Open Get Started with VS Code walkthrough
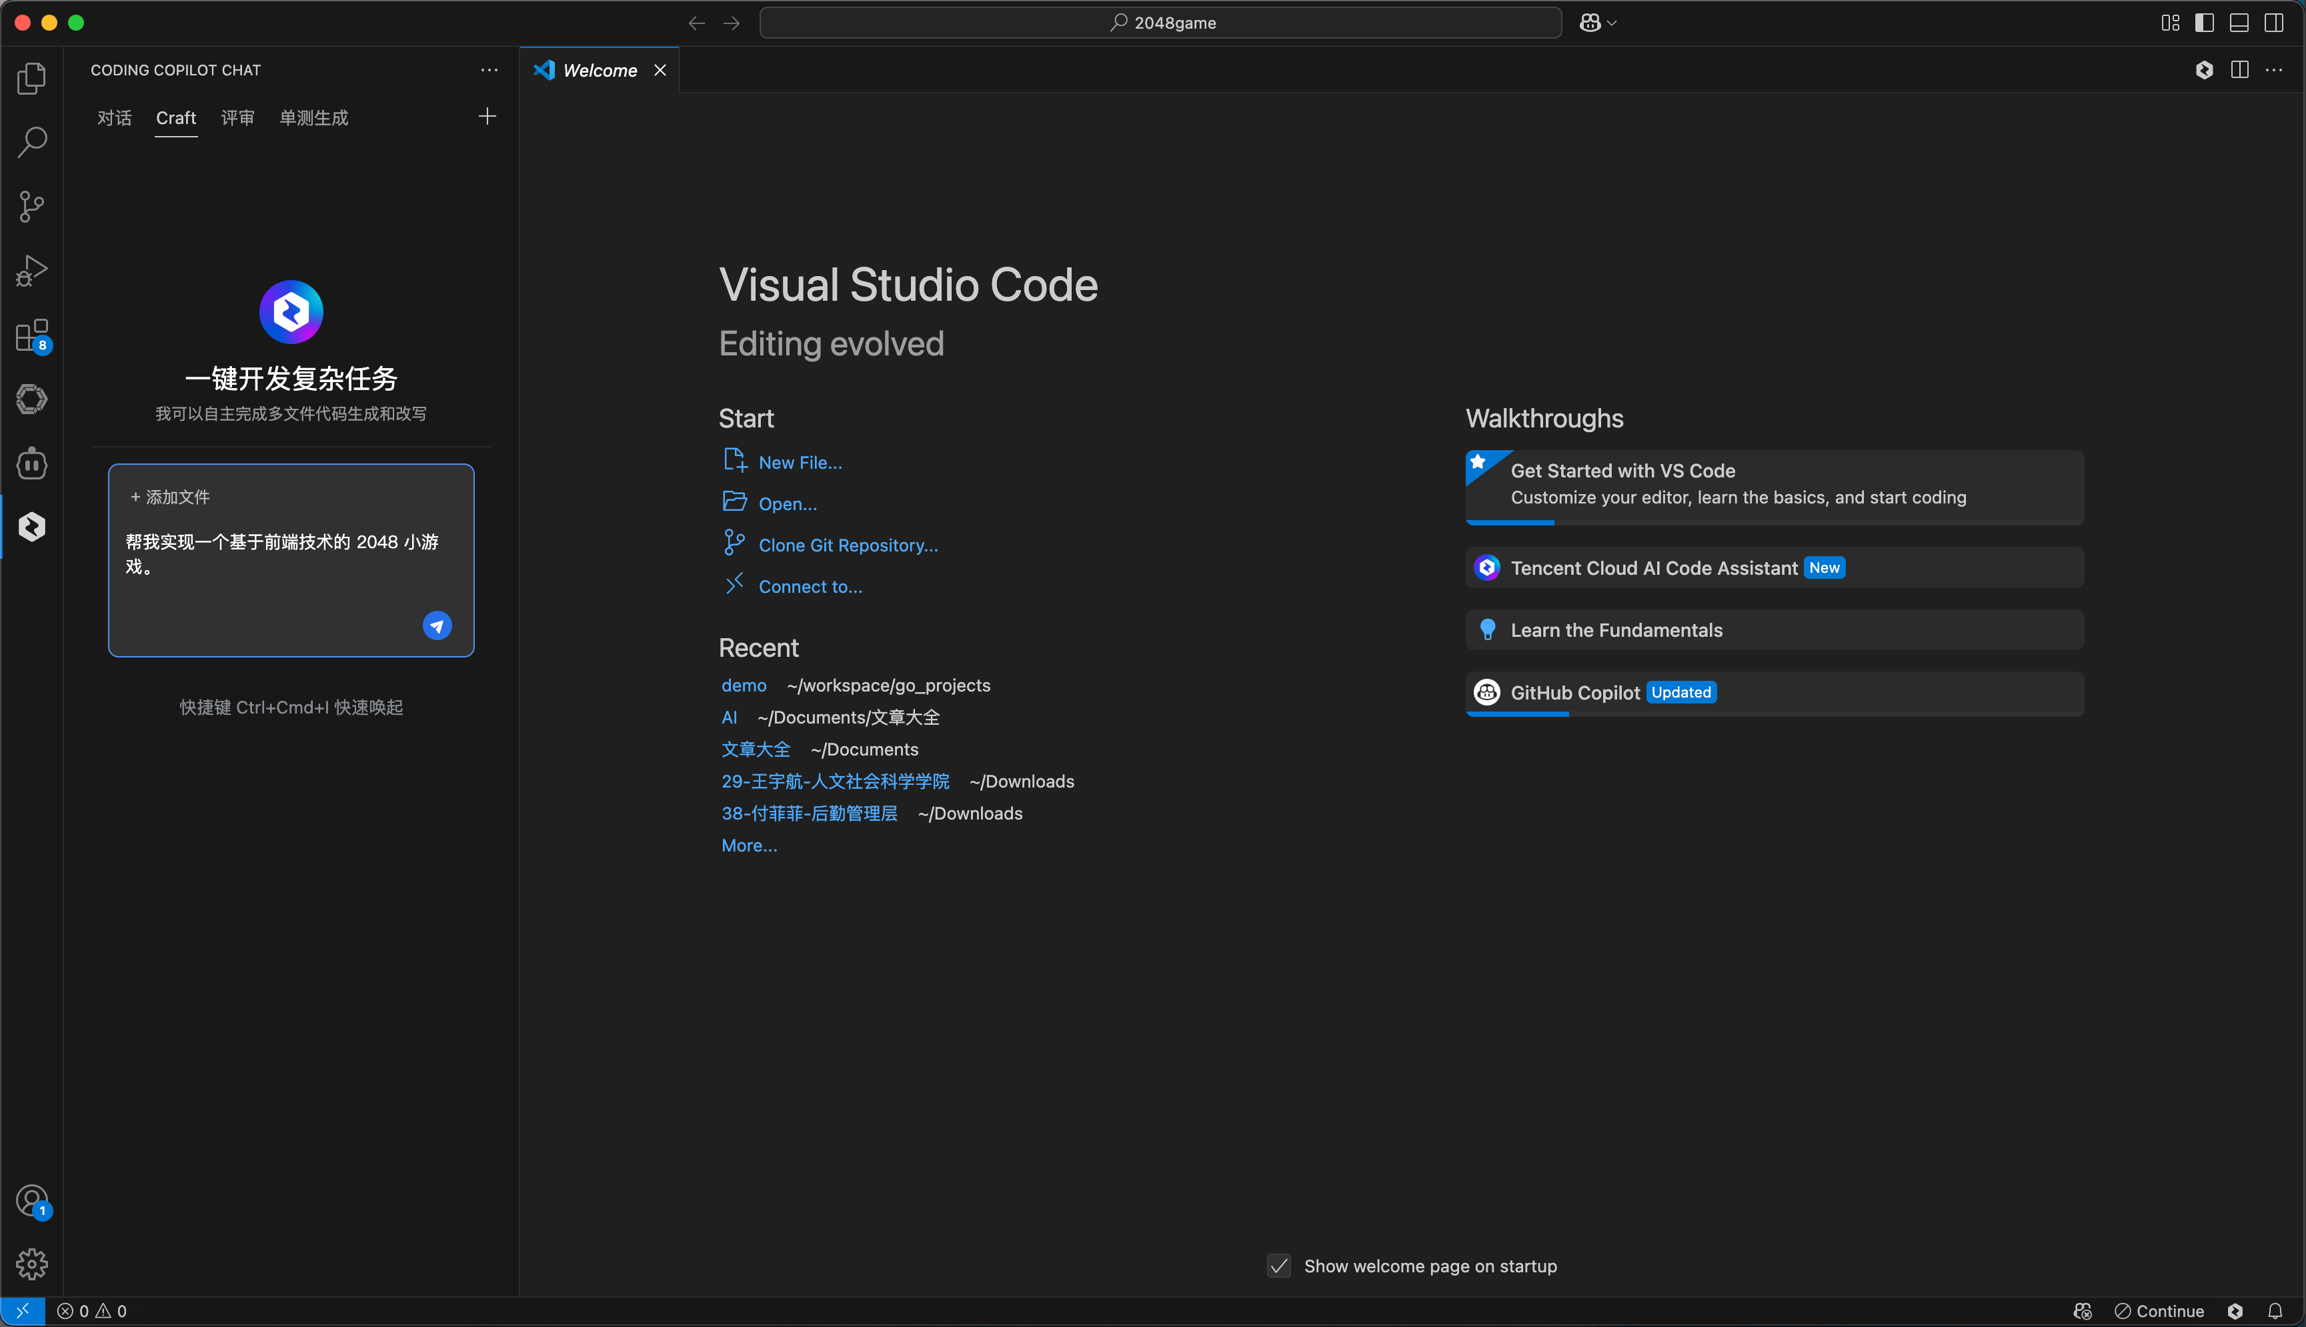 click(1774, 487)
